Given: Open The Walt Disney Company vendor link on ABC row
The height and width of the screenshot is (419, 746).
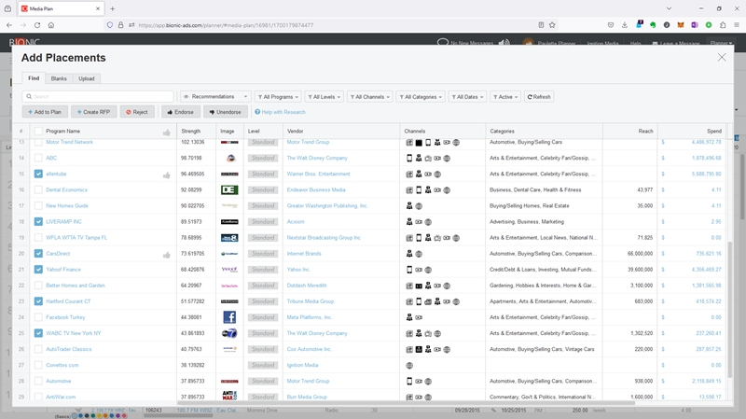Looking at the screenshot, I should tap(317, 158).
